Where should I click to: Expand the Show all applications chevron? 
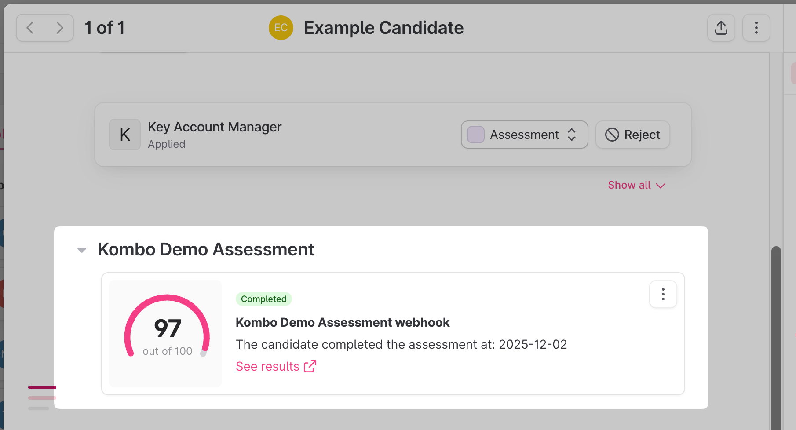tap(661, 186)
